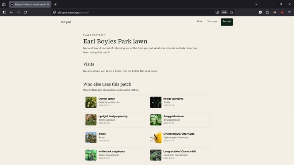Screen dimensions: 294x165
Task: Bookmark this page with the star icon
Action: click(x=232, y=12)
